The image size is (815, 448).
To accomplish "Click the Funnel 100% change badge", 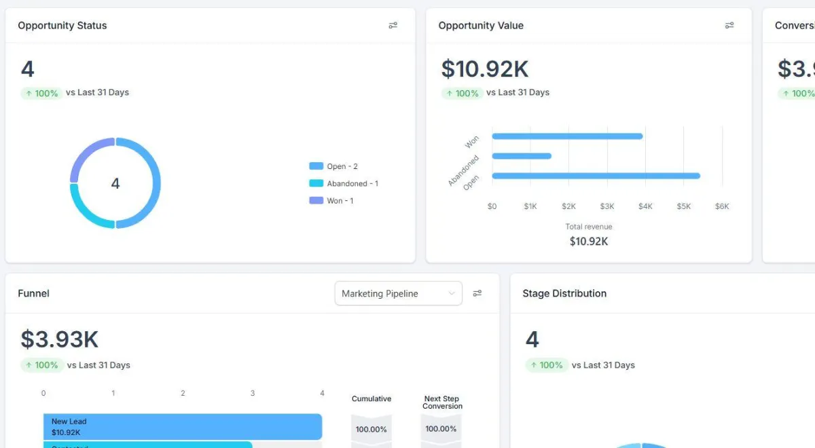I will coord(41,365).
